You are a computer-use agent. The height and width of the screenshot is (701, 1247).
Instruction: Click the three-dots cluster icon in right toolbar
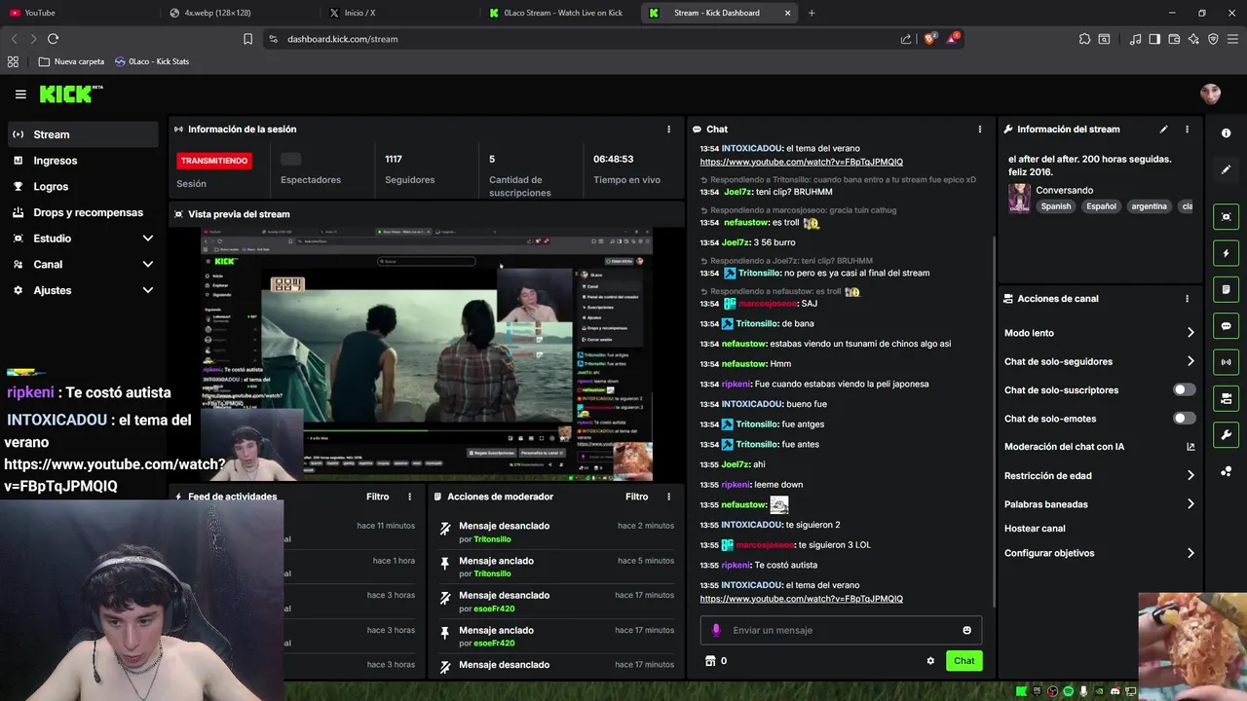pos(1226,471)
